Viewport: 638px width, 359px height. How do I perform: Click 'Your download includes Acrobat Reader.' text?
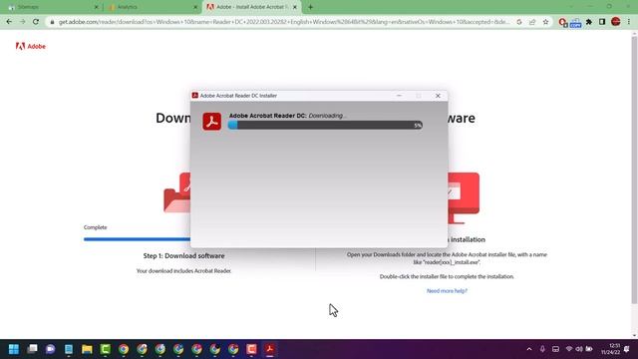click(183, 270)
